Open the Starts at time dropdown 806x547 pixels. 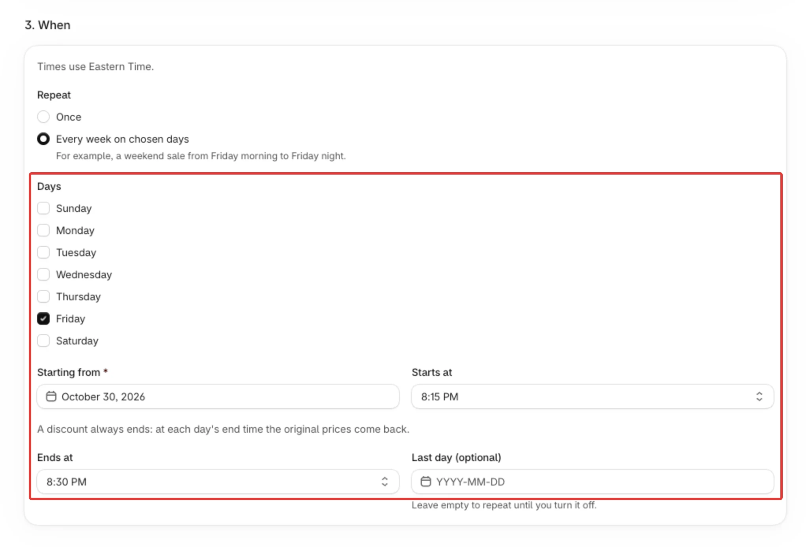point(592,396)
